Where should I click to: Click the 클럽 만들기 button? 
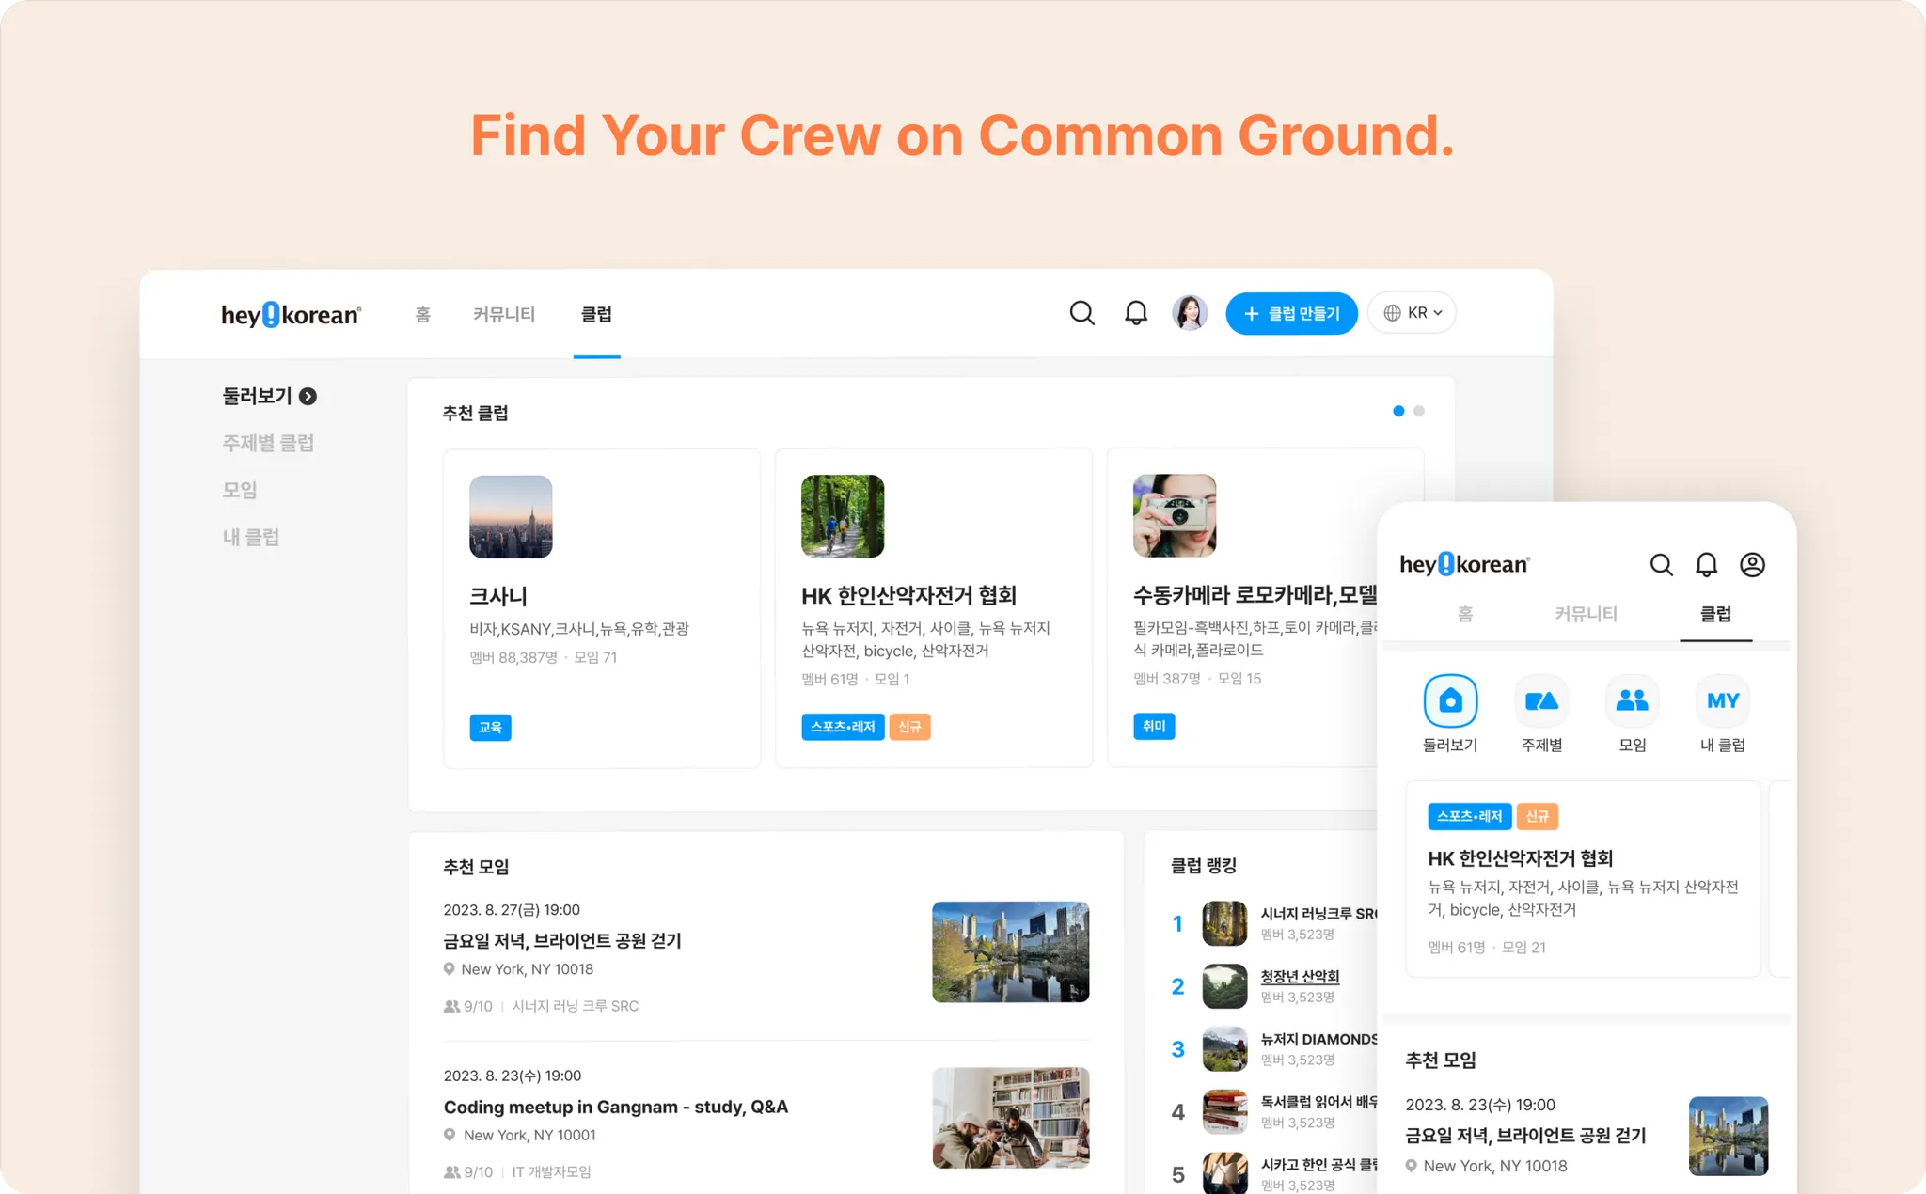point(1291,313)
